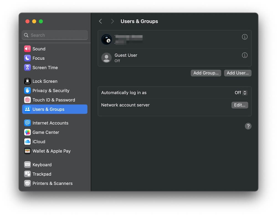
Task: Click the green full-screen button
Action: [41, 21]
